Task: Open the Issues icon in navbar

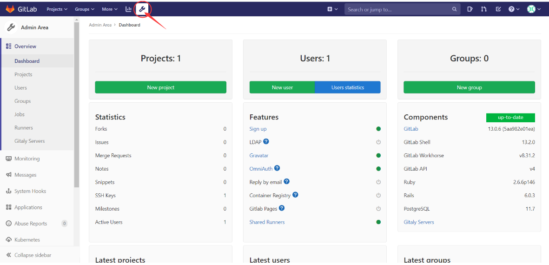Action: click(x=470, y=9)
